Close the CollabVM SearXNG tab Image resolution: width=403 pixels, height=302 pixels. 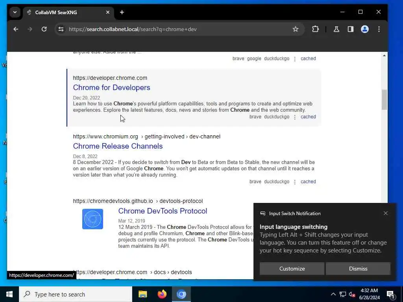pos(108,12)
